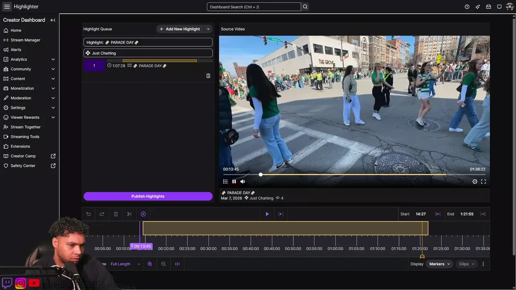Image resolution: width=516 pixels, height=290 pixels.
Task: Open the Add New Highlight dropdown arrow
Action: coord(208,29)
